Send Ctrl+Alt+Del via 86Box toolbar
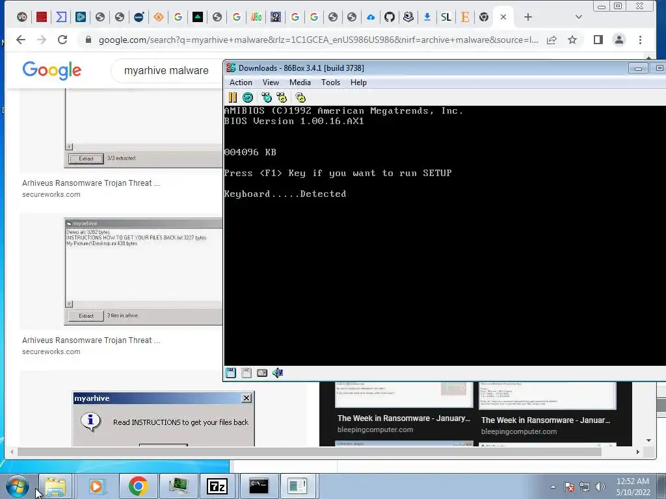 tap(266, 97)
